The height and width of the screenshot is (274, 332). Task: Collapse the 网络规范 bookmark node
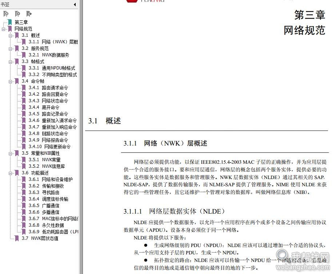[3, 29]
